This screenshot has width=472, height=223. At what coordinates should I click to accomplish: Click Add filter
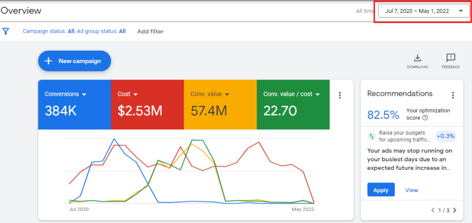pos(150,31)
